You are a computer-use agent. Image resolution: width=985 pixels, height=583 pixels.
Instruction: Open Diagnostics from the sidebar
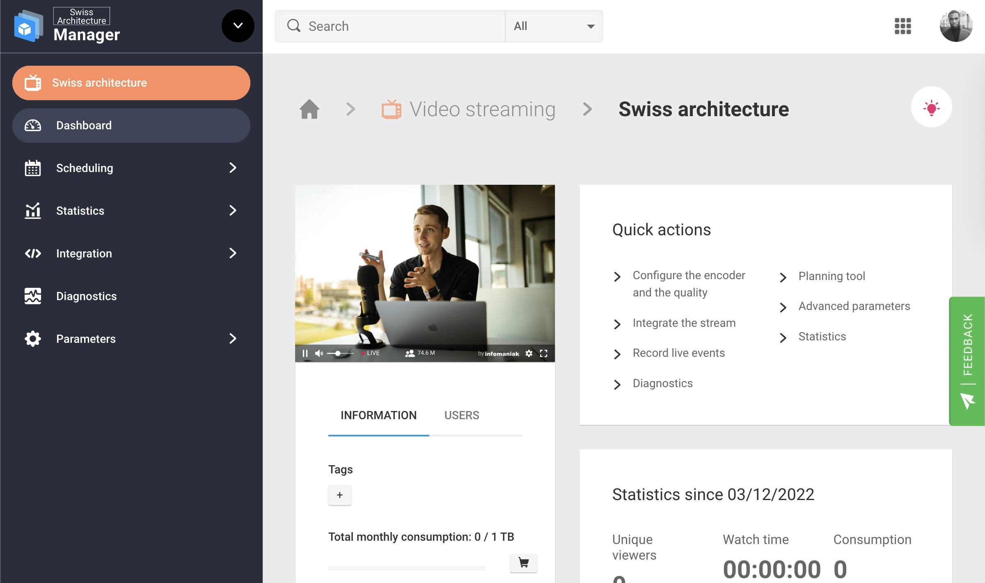point(86,296)
